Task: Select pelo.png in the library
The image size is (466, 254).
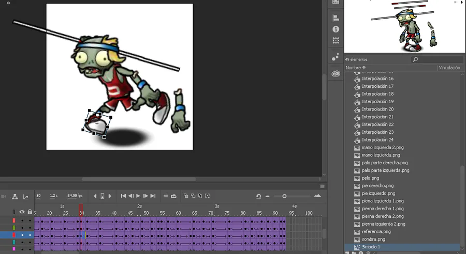Action: [x=370, y=178]
